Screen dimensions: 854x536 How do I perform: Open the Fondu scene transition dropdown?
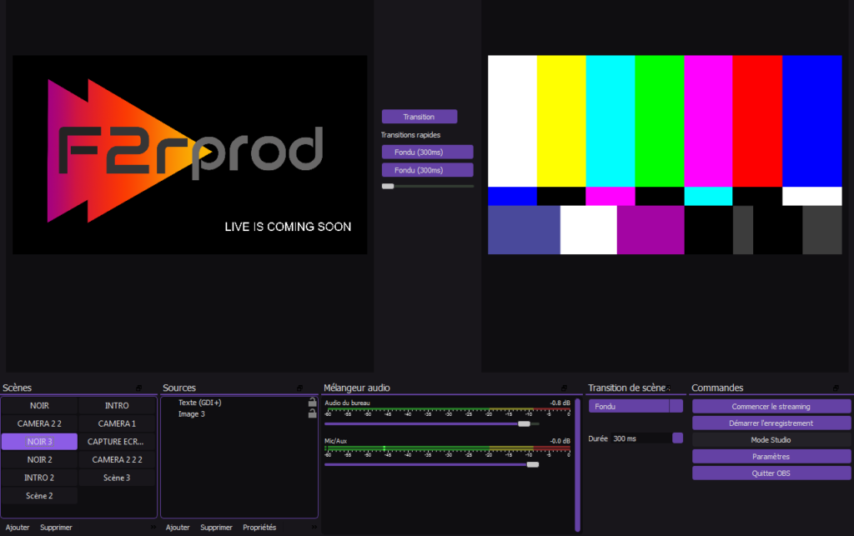(x=635, y=406)
